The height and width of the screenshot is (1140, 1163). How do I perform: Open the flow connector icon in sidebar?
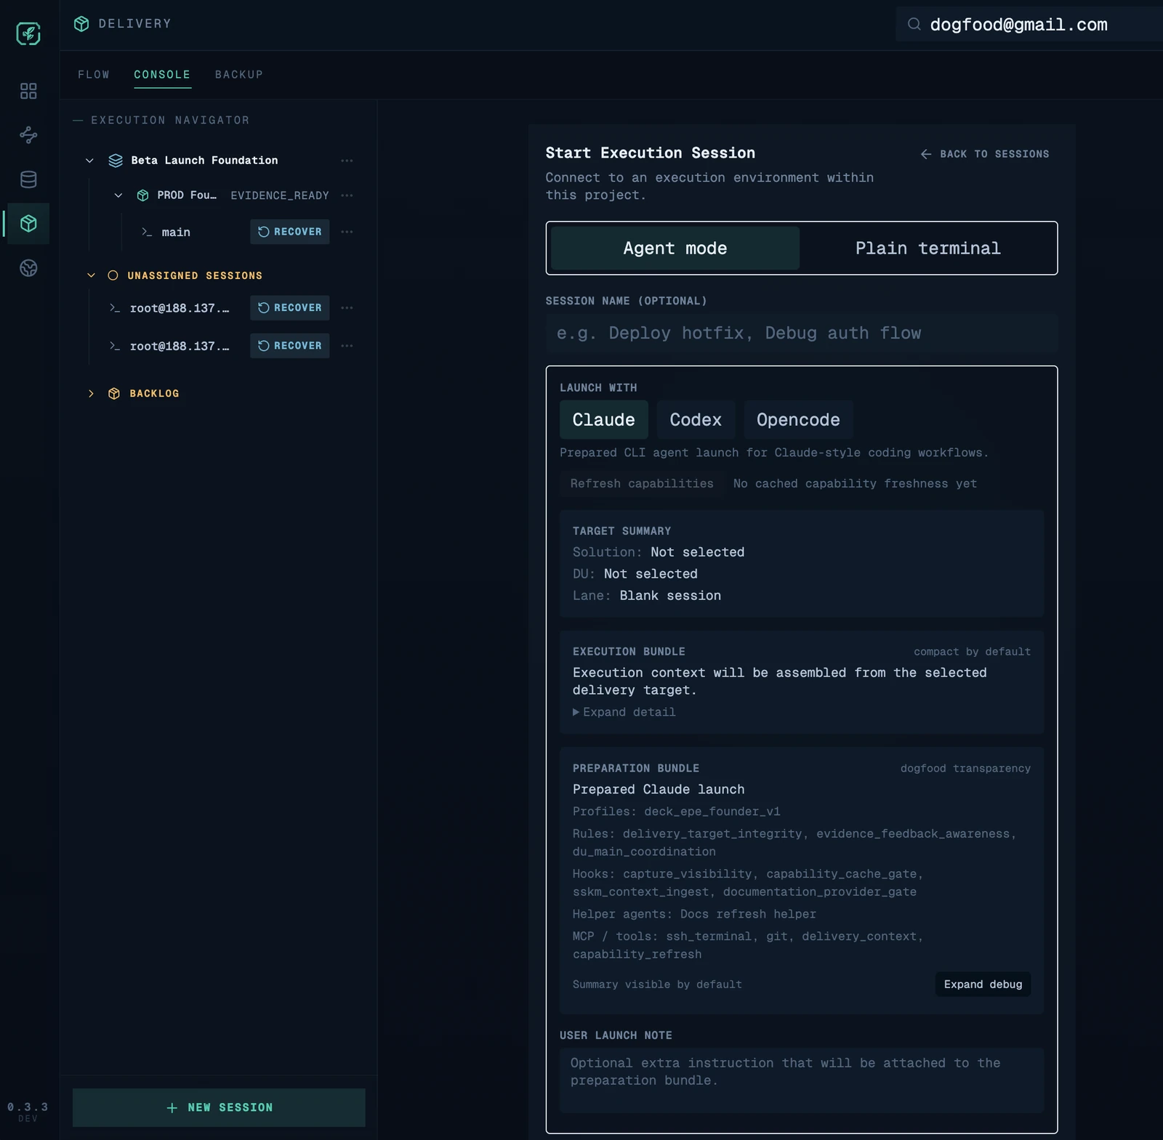(x=28, y=135)
